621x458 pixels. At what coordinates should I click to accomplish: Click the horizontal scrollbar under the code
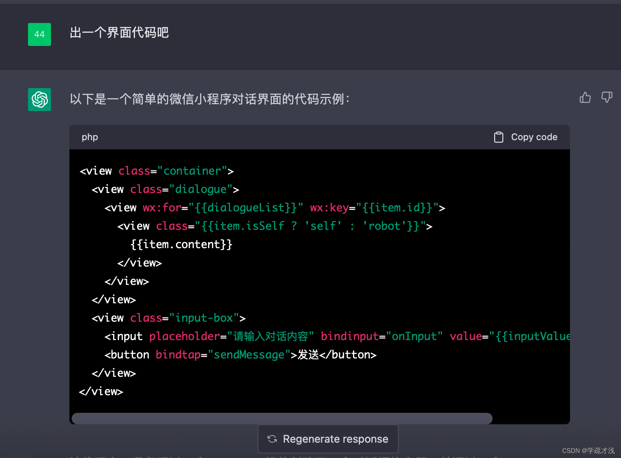coord(282,418)
